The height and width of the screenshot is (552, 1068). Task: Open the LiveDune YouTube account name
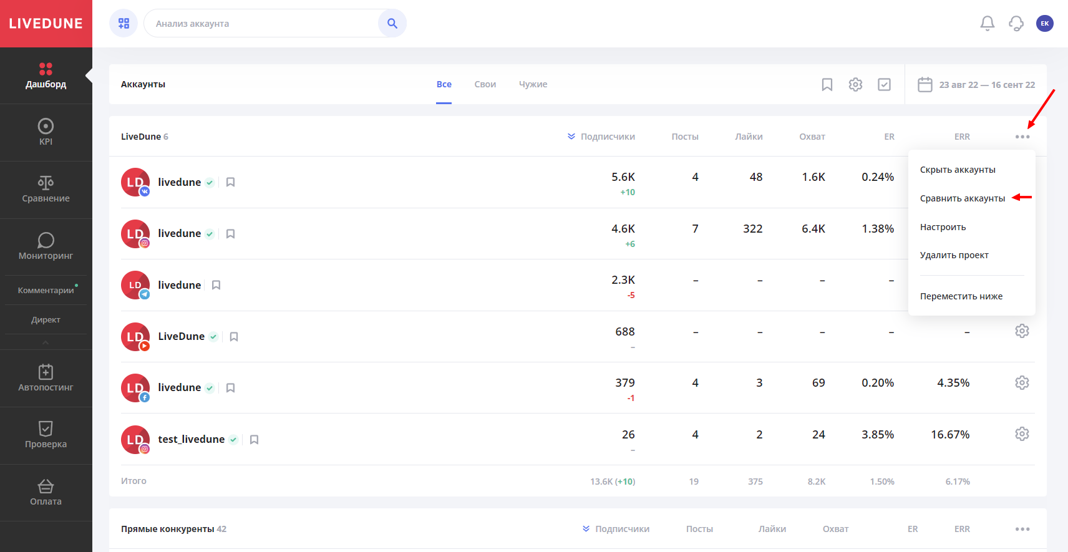click(182, 336)
